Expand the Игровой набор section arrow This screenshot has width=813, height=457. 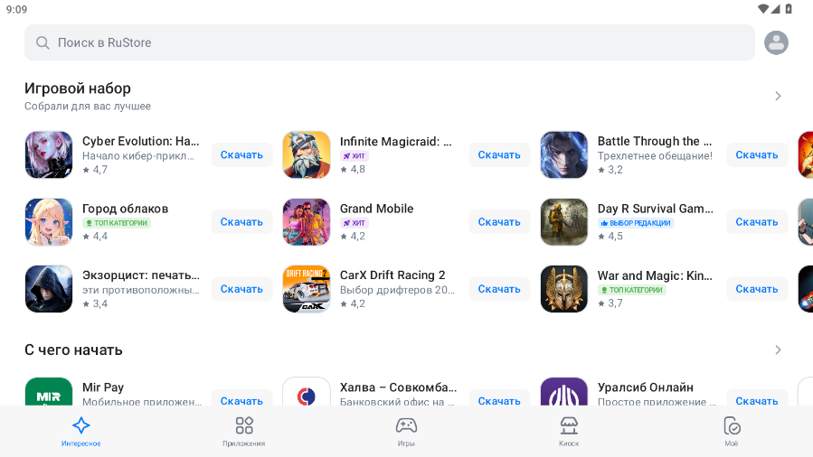point(778,96)
